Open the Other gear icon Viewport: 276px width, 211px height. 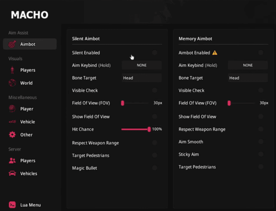12,135
